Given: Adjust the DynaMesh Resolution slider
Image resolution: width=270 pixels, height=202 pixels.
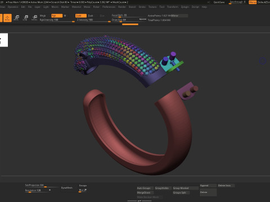Looking at the screenshot, I should point(38,191).
